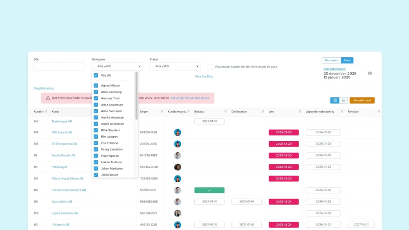Sort the Lön column
Screen dimensions: 409x230
tap(300, 112)
